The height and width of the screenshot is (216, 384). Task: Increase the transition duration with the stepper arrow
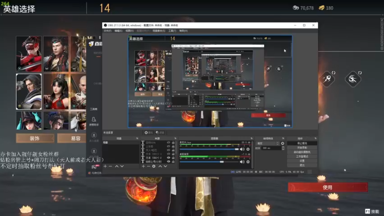[283, 147]
